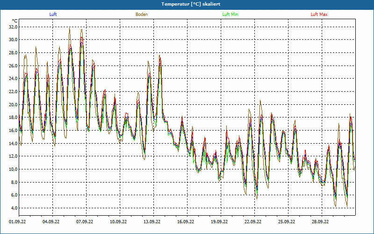
Task: Select the Luft legend label
Action: pos(53,15)
